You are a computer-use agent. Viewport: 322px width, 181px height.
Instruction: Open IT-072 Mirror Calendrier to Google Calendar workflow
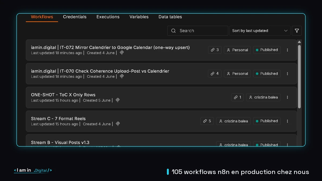point(110,47)
